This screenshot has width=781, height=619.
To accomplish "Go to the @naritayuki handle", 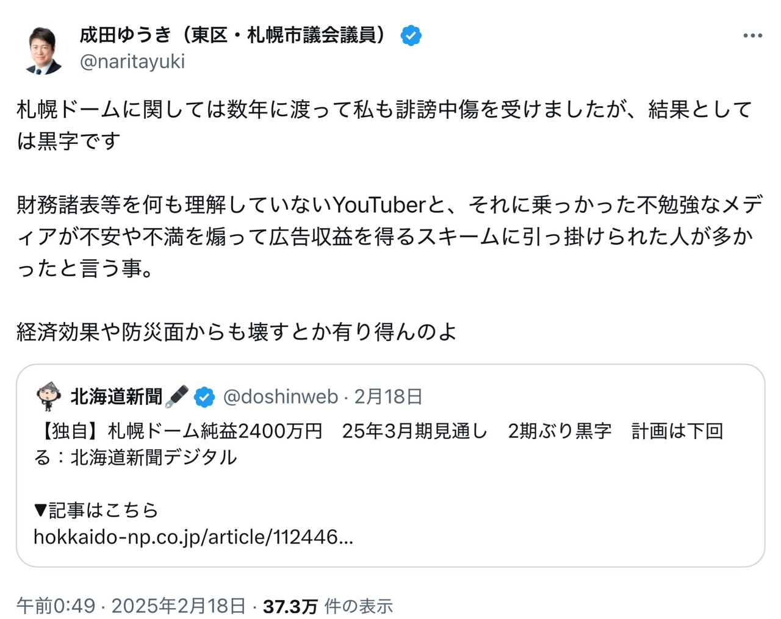I will pyautogui.click(x=132, y=62).
